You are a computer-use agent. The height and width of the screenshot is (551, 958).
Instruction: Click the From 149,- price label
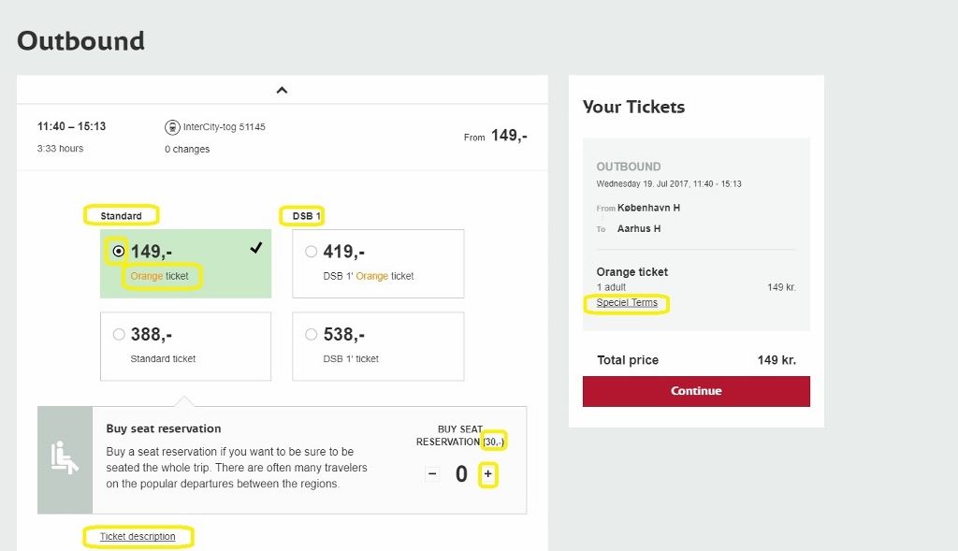point(495,135)
